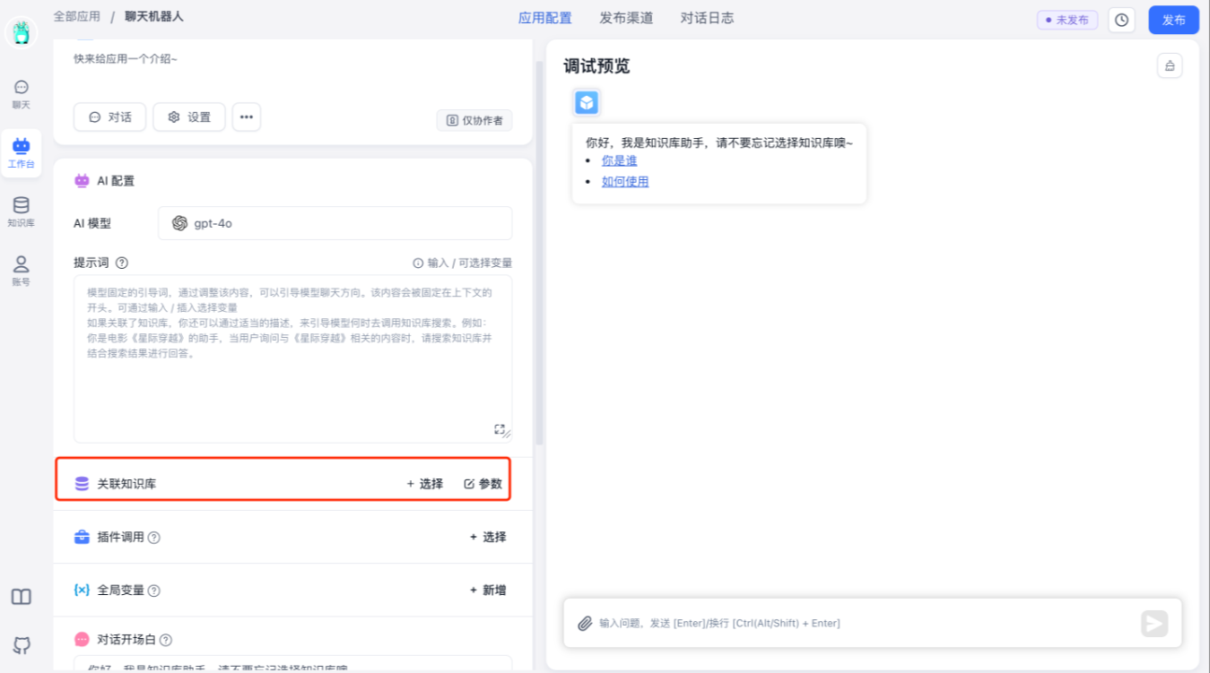Click the AI 配置 robot icon
The height and width of the screenshot is (673, 1210).
click(82, 180)
